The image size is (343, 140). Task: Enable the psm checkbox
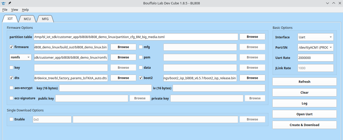141,57
